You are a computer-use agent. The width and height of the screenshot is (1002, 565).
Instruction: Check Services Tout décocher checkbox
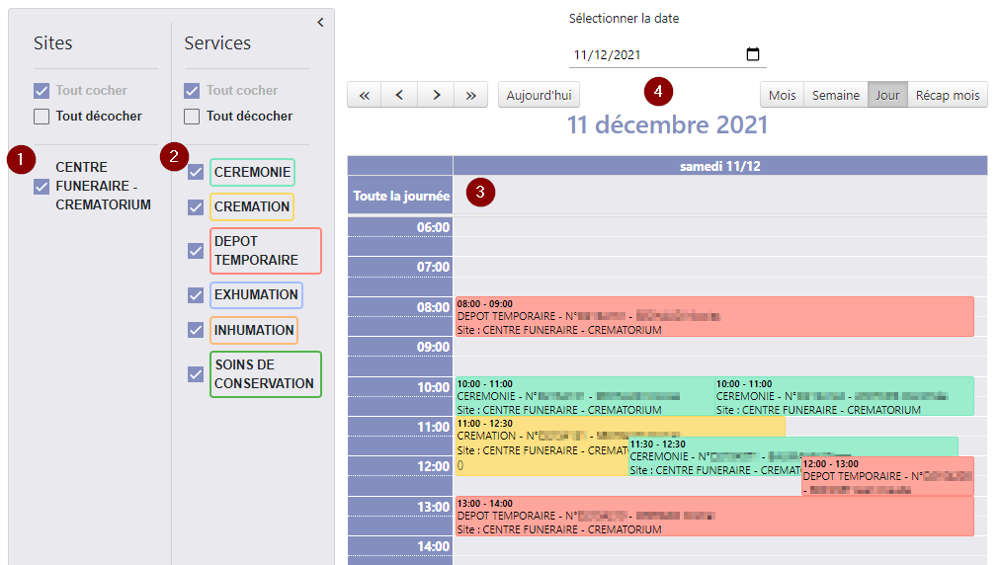pos(192,117)
